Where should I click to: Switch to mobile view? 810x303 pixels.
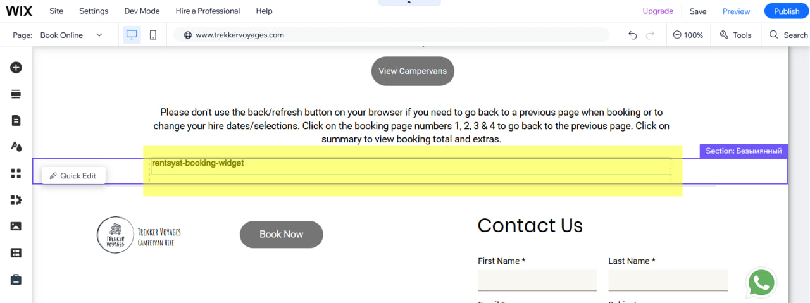point(153,35)
